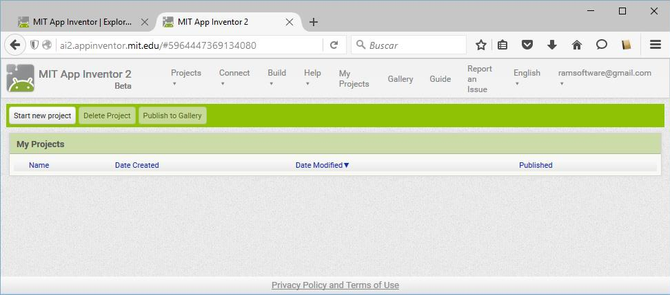
Task: Open the bookmarks list icon
Action: (503, 45)
